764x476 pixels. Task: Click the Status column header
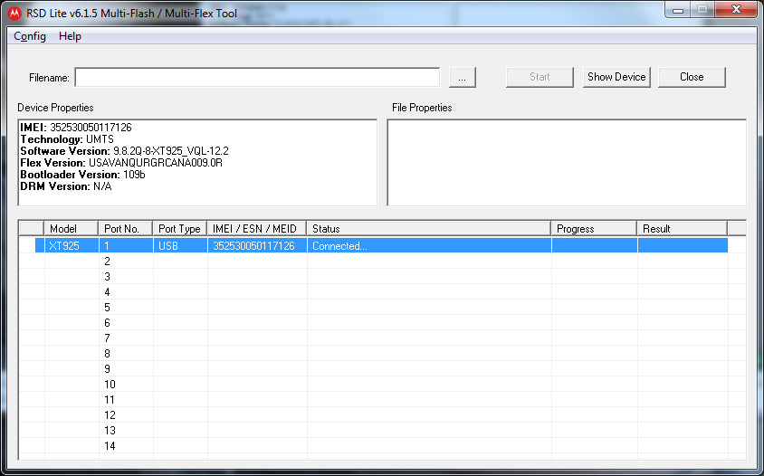tap(429, 229)
